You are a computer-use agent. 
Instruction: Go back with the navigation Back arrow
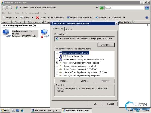click(4, 8)
